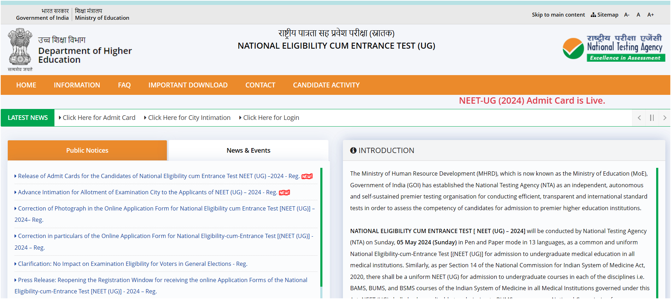Screen dimensions: 671x299
Task: Open Press Release Reopening Registration Window notice
Action: [161, 286]
